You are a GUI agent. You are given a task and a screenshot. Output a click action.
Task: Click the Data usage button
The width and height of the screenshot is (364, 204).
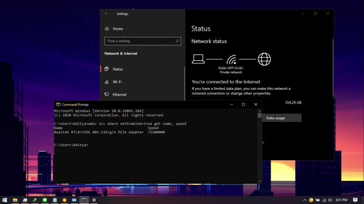click(282, 118)
